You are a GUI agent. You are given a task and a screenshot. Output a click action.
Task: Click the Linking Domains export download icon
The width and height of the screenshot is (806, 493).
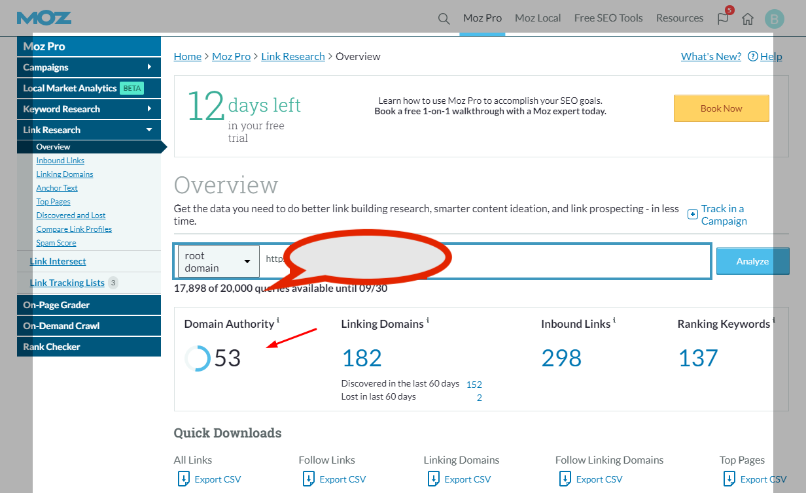pyautogui.click(x=434, y=479)
